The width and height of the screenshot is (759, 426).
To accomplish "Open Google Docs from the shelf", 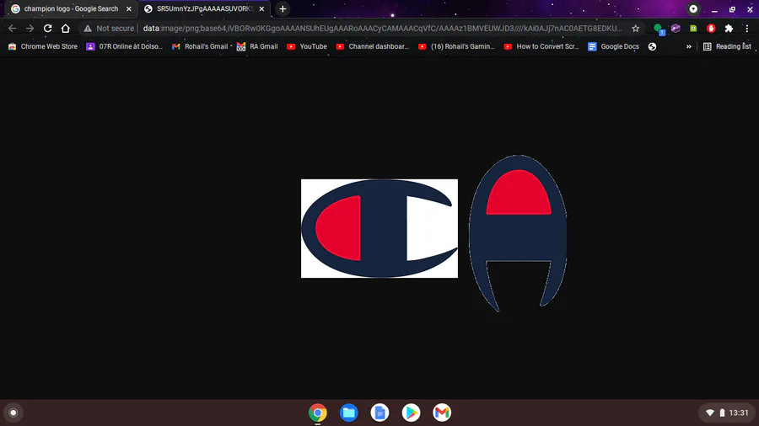I will (379, 413).
